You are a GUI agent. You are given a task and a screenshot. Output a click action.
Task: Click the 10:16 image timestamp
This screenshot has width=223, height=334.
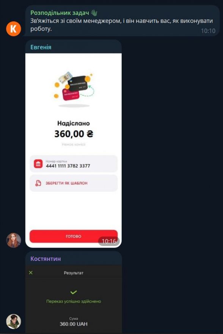coord(109,241)
